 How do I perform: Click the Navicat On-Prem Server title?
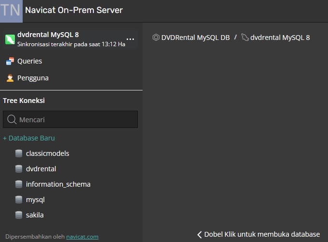pos(74,10)
